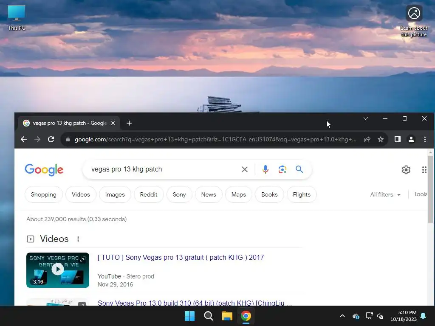Close the vegas pro 13 khg patch tab

(x=113, y=123)
